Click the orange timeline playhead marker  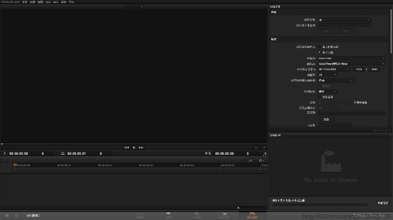[15, 165]
